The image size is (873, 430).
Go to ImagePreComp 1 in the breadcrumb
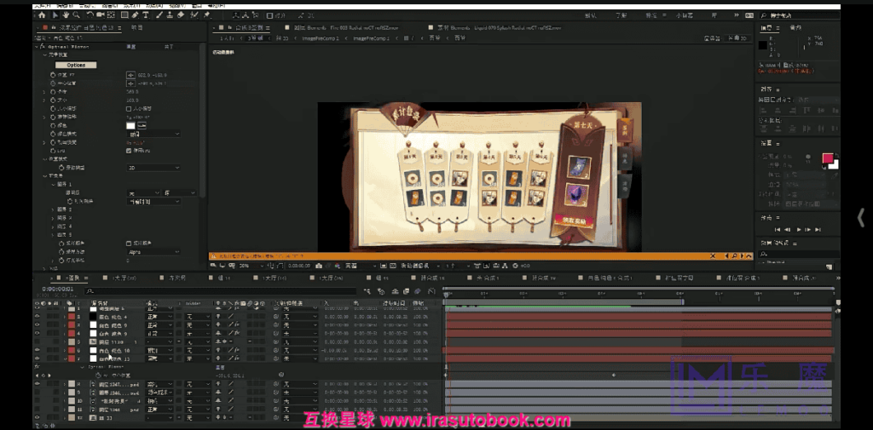tap(372, 38)
